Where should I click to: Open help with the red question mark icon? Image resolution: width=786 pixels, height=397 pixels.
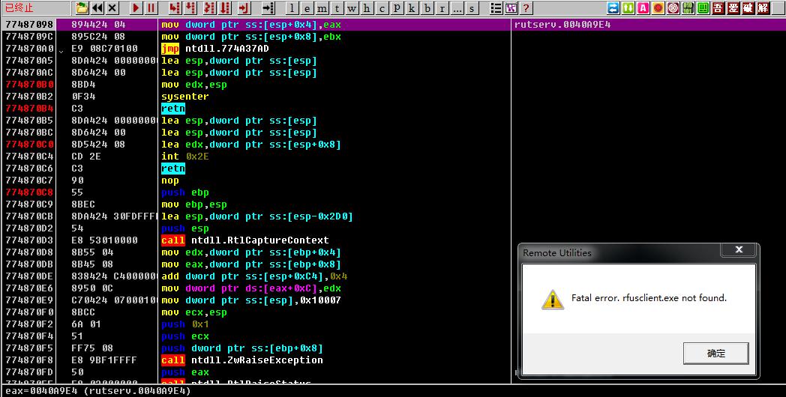click(x=526, y=8)
